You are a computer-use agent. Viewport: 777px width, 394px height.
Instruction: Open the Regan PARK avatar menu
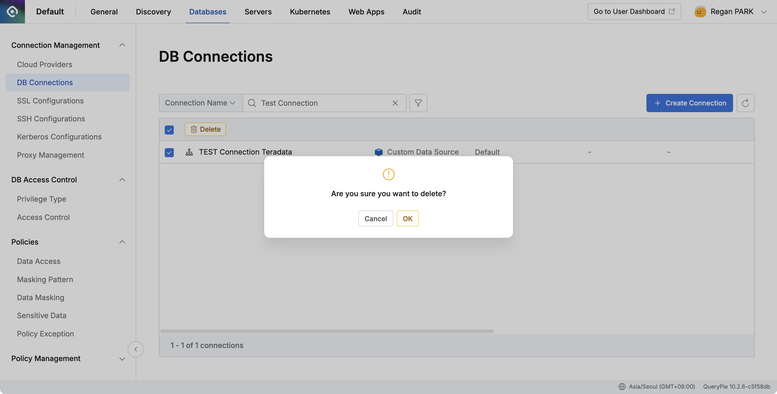[x=700, y=12]
